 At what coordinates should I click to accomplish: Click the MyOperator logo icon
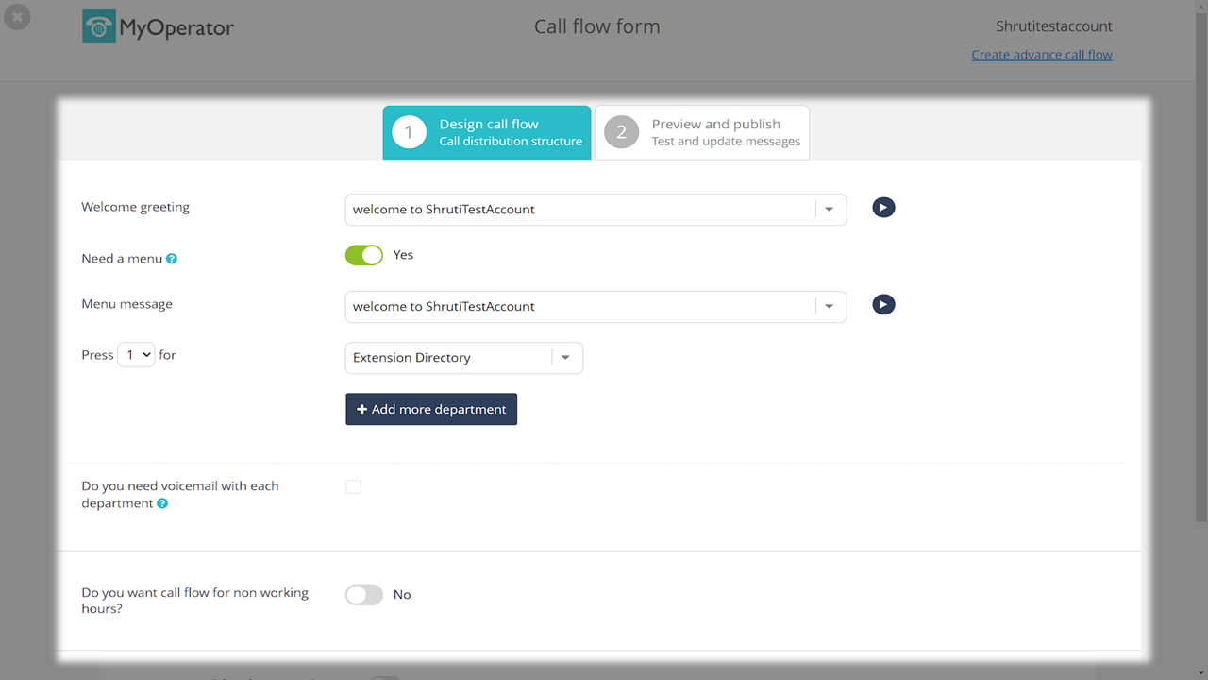coord(98,27)
